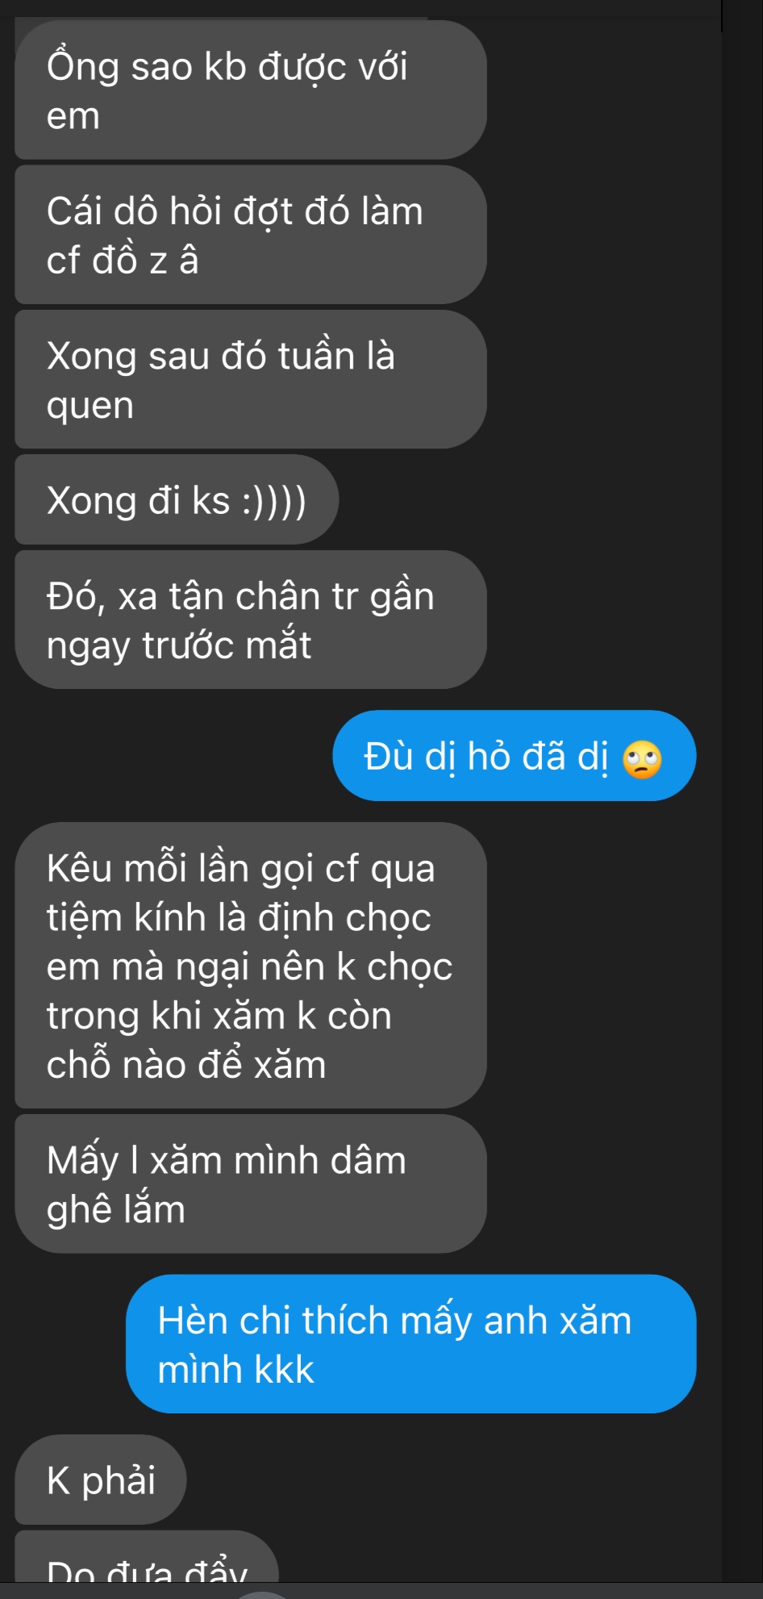Select the long "Kêu mỗi lần gọi cf" message
Viewport: 763px width, 1599px height.
[251, 966]
